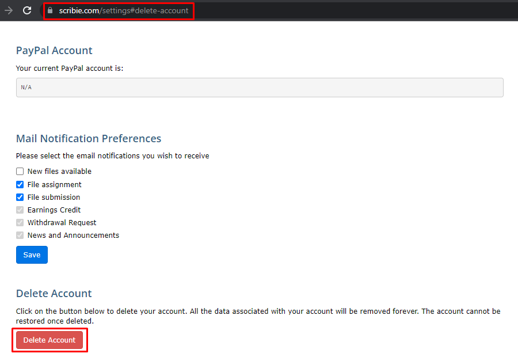Click the PayPal account N/A field
Screen dimensions: 518x357
tap(260, 88)
